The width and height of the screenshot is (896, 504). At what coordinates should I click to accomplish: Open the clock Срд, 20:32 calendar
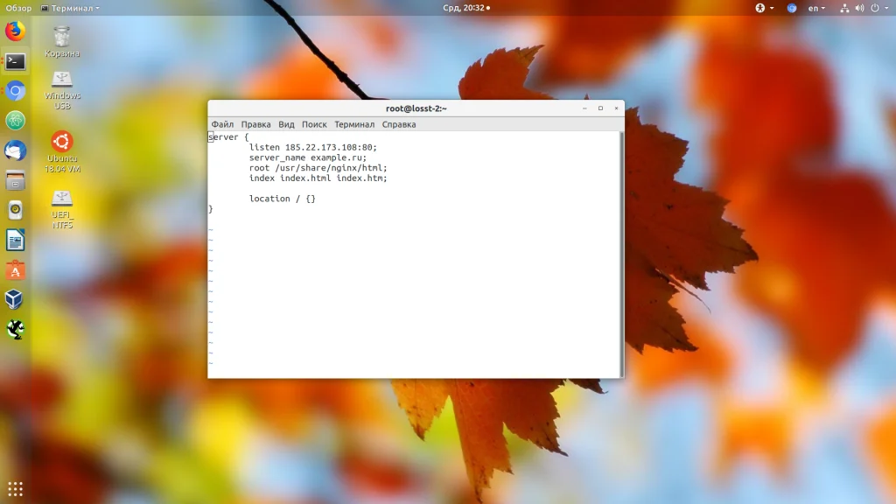click(466, 8)
